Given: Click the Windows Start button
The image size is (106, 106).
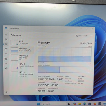Looking at the screenshot, I should (x=38, y=104).
